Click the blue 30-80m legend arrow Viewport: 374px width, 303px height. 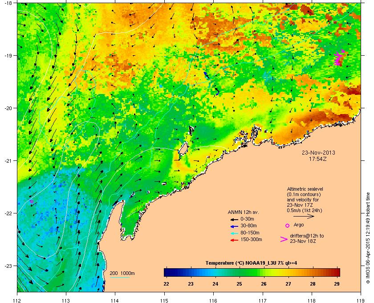coord(235,226)
